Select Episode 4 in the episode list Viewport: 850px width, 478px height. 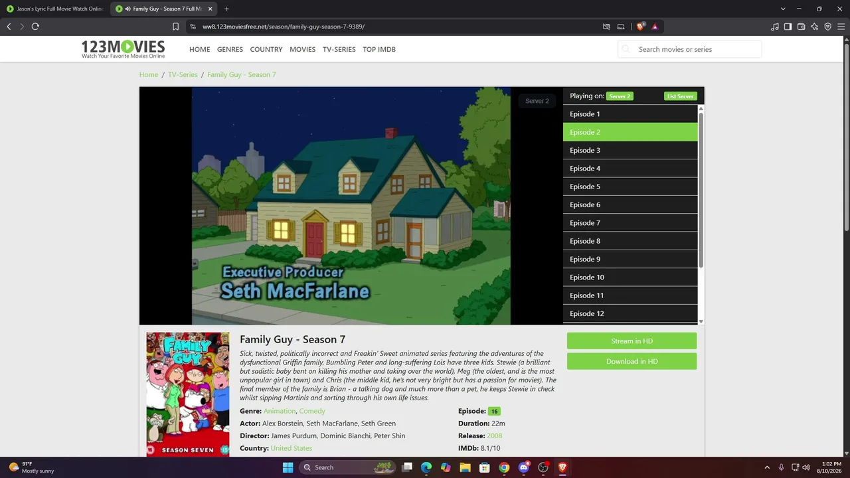630,169
